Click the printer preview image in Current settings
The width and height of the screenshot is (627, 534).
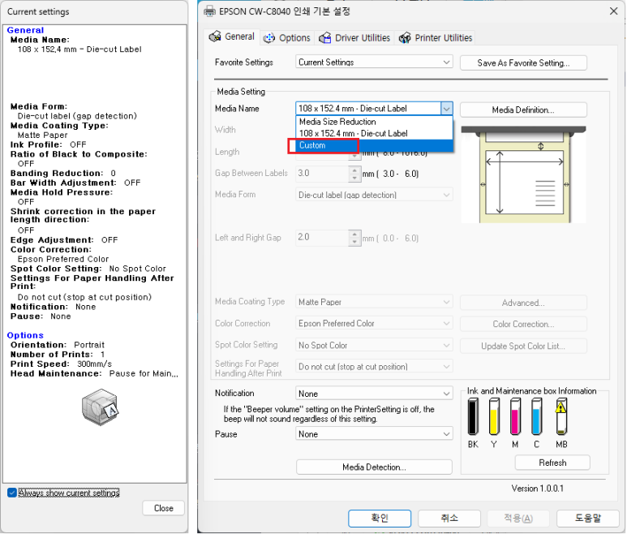point(101,407)
